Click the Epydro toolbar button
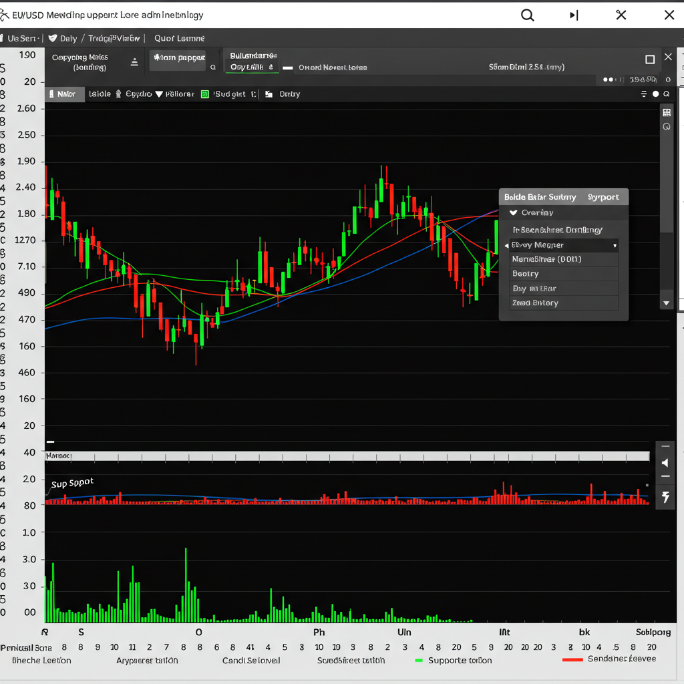The image size is (684, 684). click(139, 94)
